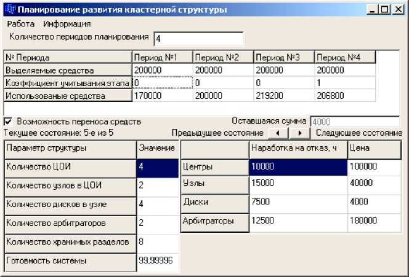This screenshot has height=277, width=409.
Task: Click the Параметр структуры column header
Action: coord(70,150)
